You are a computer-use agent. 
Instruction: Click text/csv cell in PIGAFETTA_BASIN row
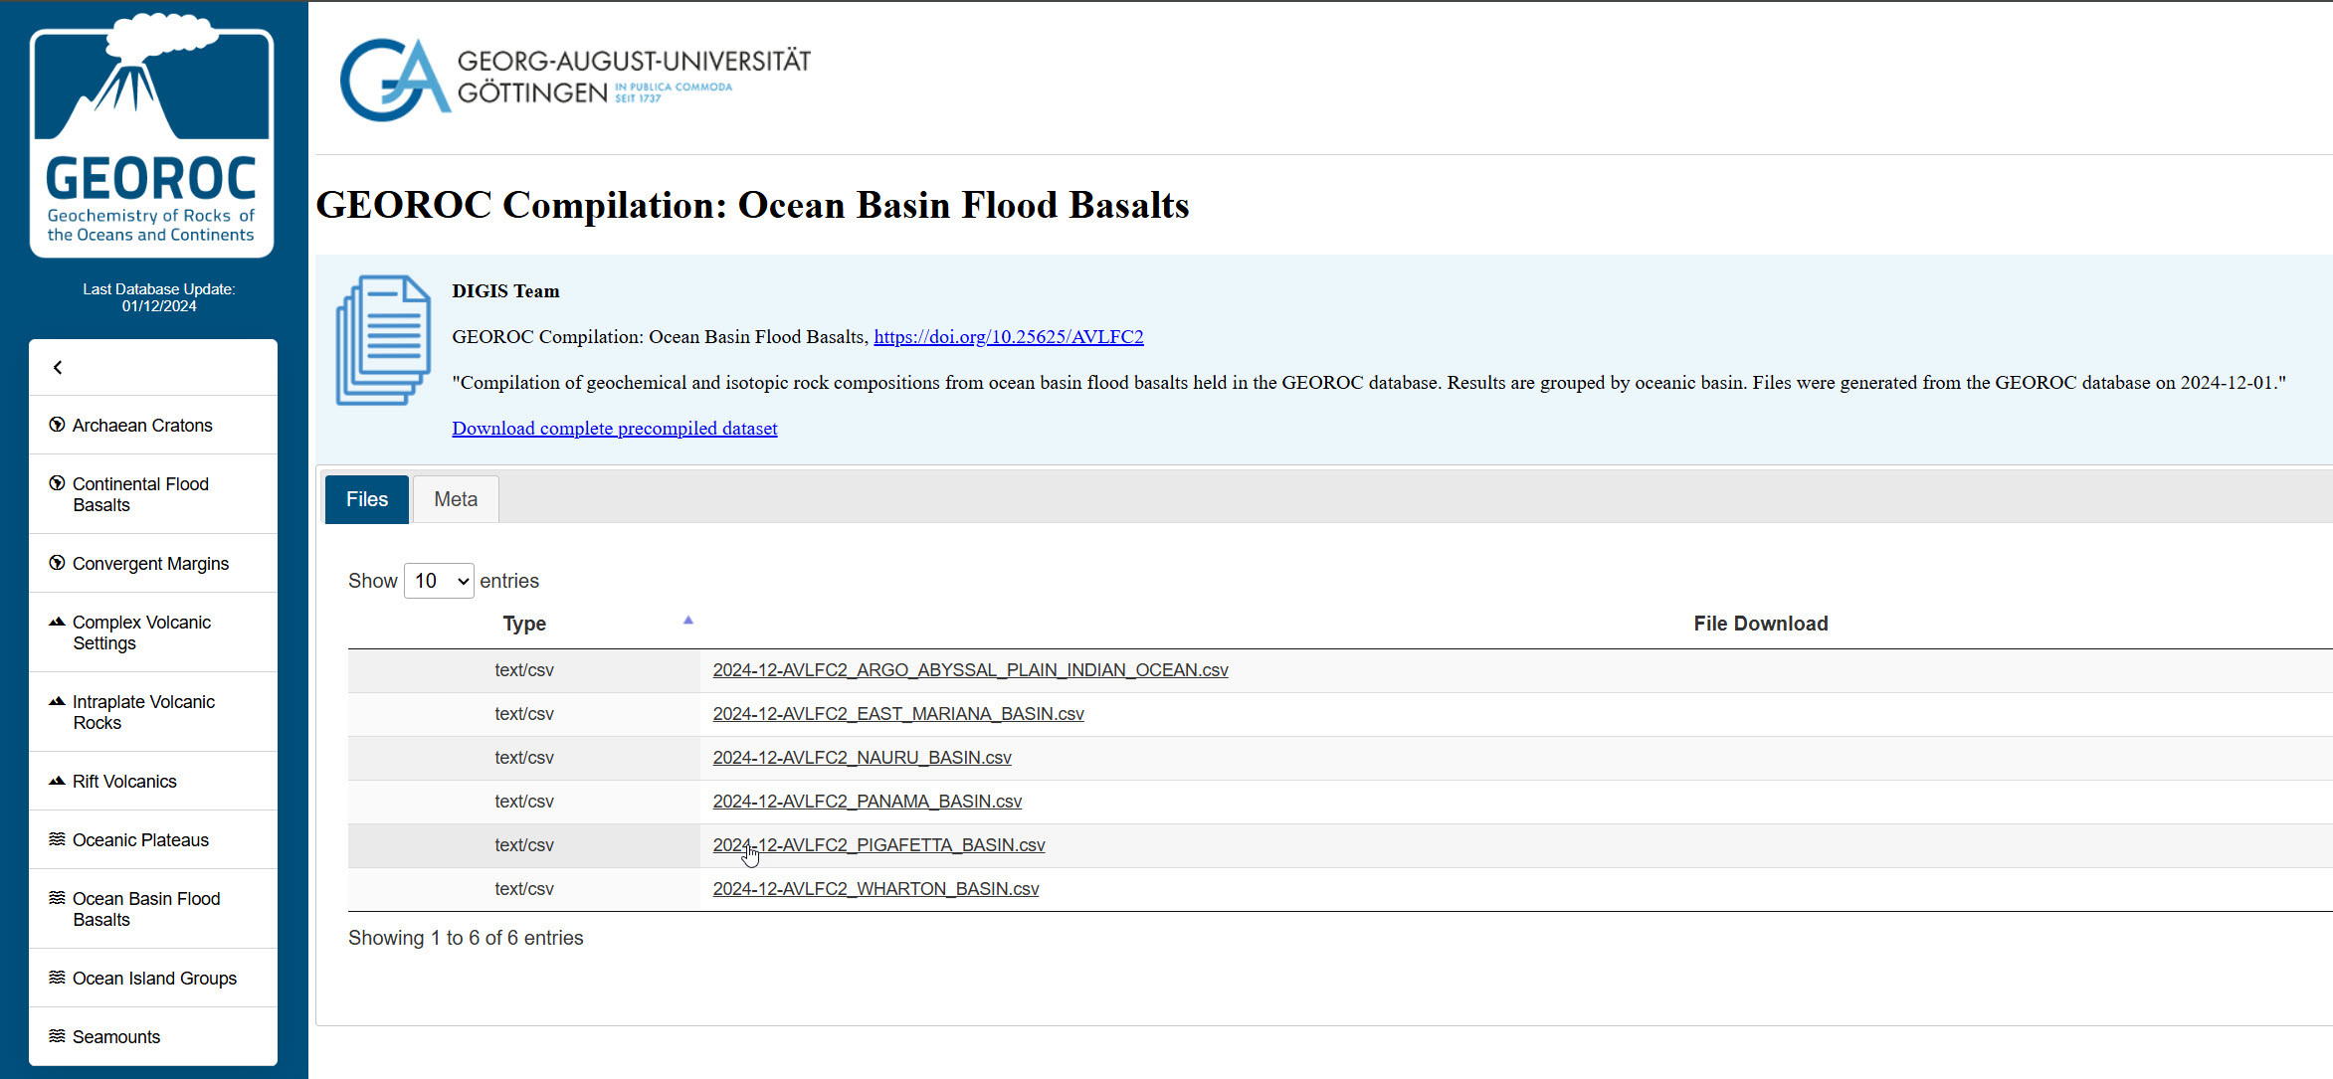click(x=524, y=845)
